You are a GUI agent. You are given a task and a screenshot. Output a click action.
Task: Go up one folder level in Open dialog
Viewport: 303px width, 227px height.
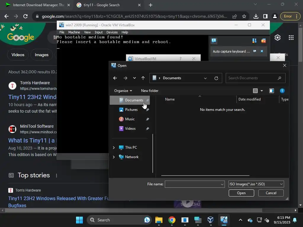tap(143, 78)
